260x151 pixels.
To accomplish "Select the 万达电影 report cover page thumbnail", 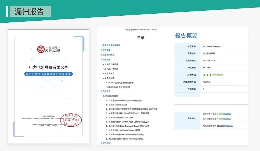I will [48, 86].
